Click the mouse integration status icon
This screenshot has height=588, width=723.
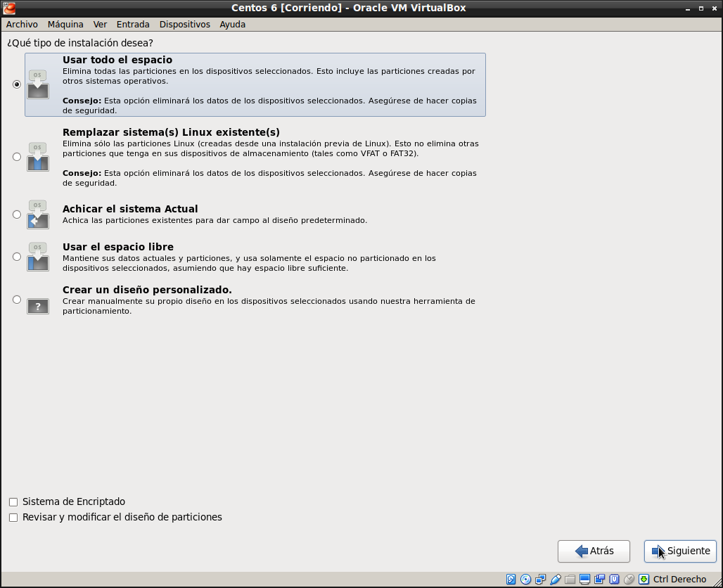[x=629, y=580]
